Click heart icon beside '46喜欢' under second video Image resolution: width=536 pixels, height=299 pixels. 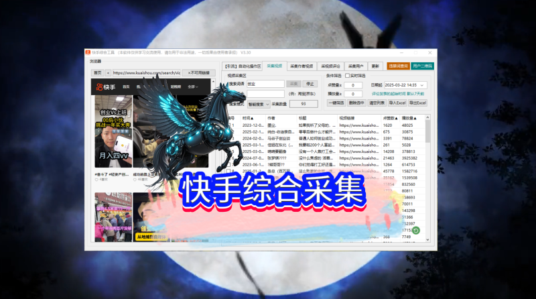tap(135, 179)
